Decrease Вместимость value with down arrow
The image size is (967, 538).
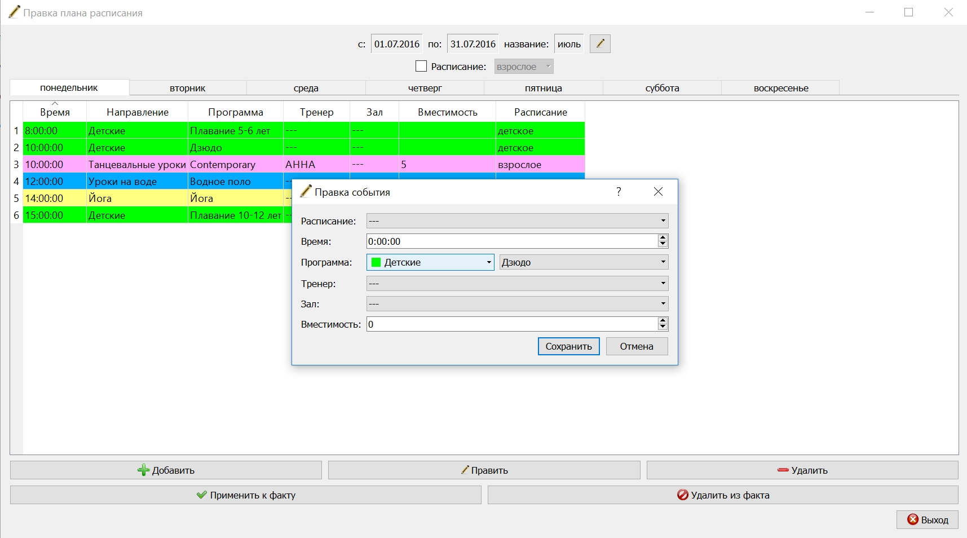coord(663,327)
